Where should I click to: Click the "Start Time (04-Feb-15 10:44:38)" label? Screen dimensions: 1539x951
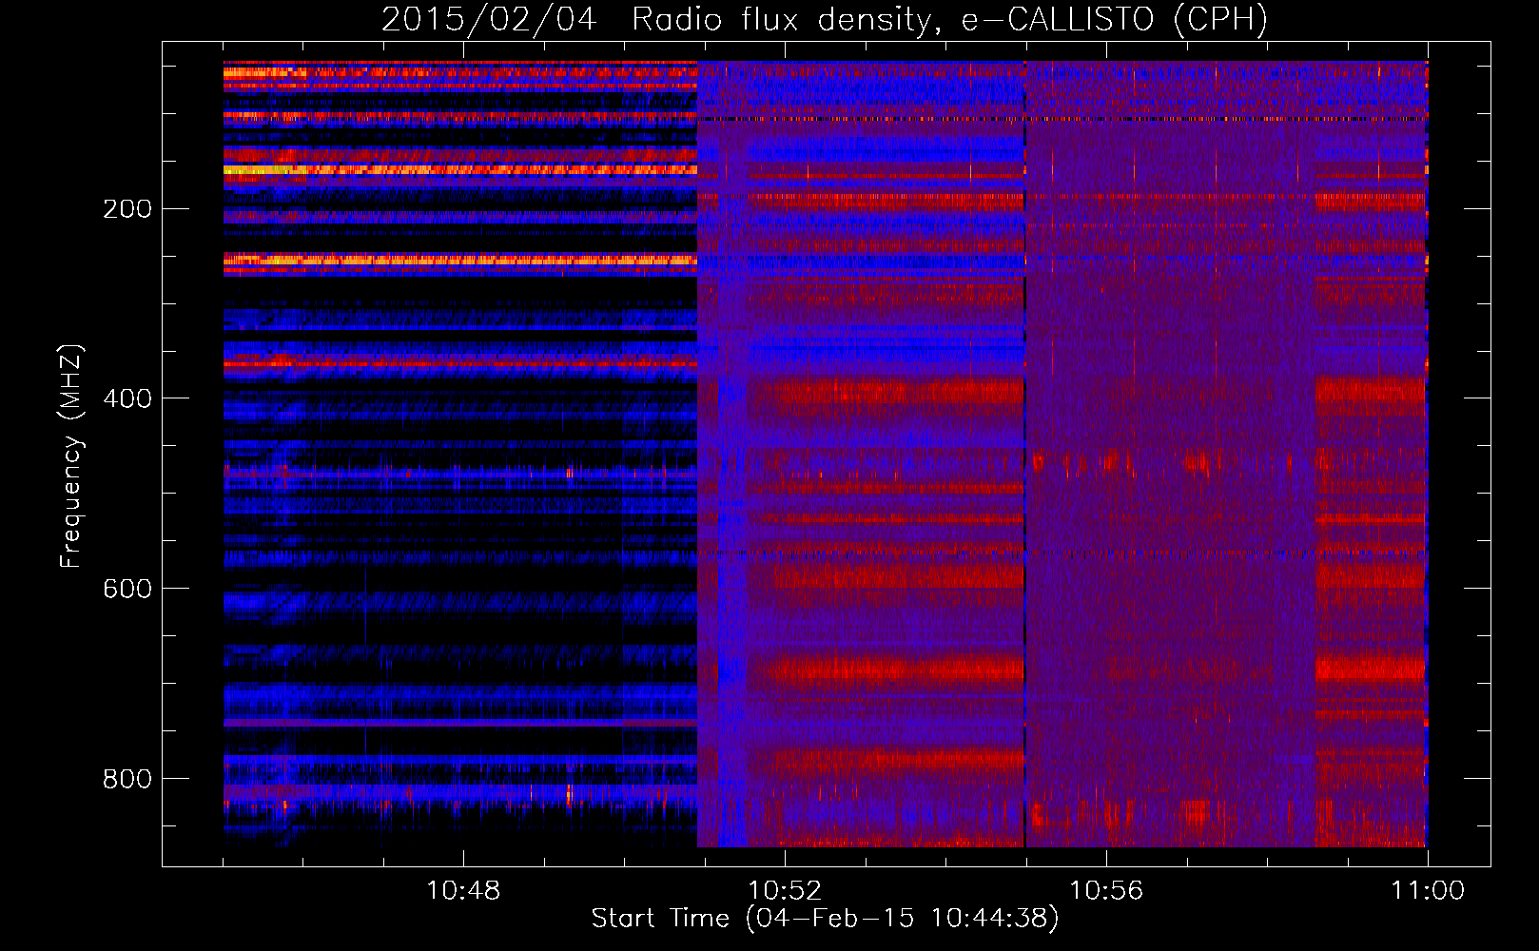point(825,919)
